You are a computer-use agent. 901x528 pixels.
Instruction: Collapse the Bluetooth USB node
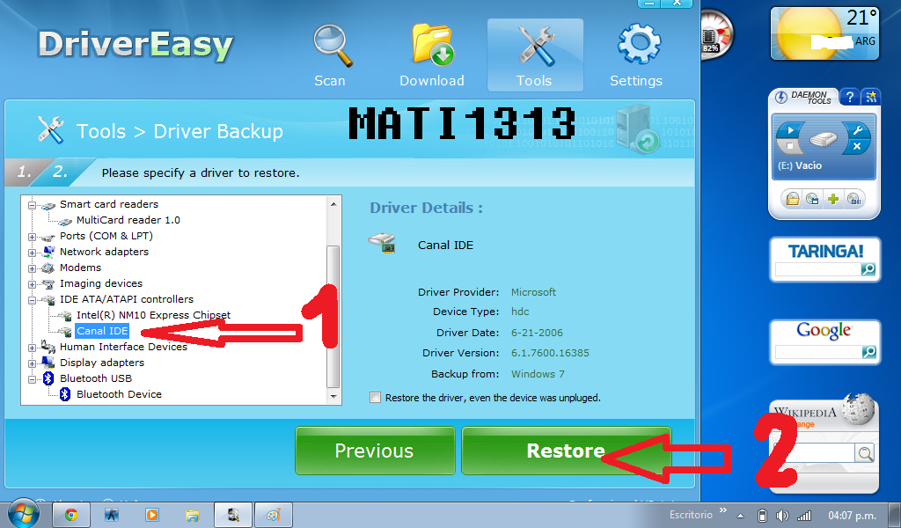[x=33, y=379]
